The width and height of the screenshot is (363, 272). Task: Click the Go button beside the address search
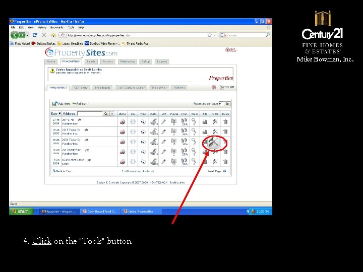106,113
